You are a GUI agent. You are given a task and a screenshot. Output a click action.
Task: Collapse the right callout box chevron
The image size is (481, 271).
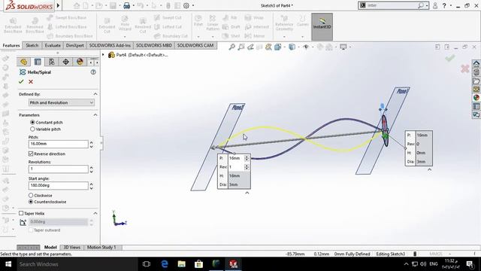(x=429, y=169)
